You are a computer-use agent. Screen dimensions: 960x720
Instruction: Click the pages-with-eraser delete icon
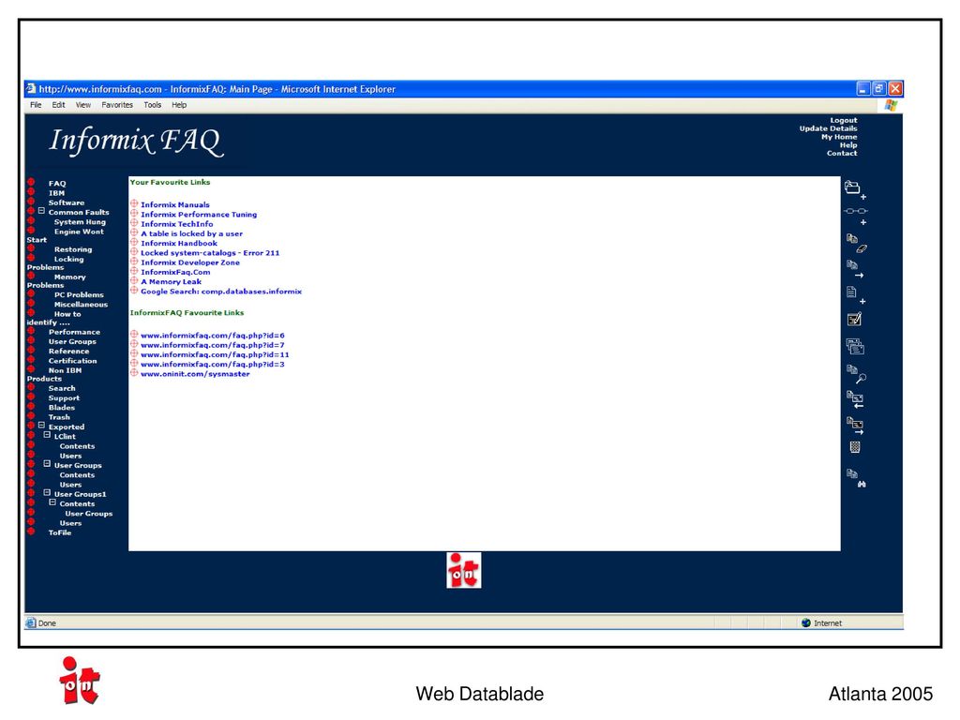click(856, 244)
